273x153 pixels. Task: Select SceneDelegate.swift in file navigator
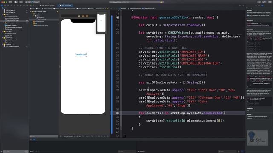click(12, 19)
